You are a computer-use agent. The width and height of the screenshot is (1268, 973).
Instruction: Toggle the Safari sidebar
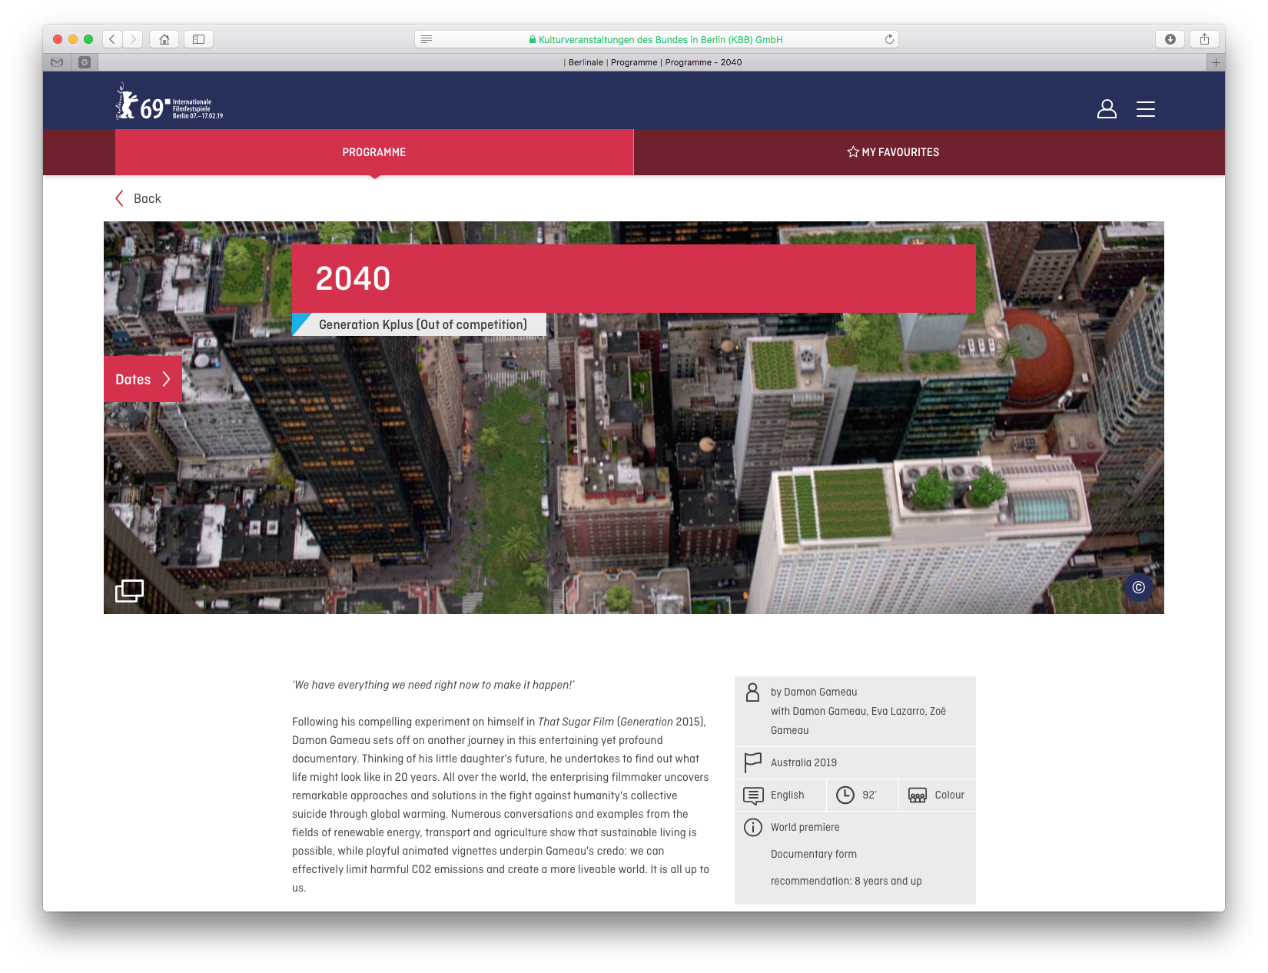(x=198, y=39)
